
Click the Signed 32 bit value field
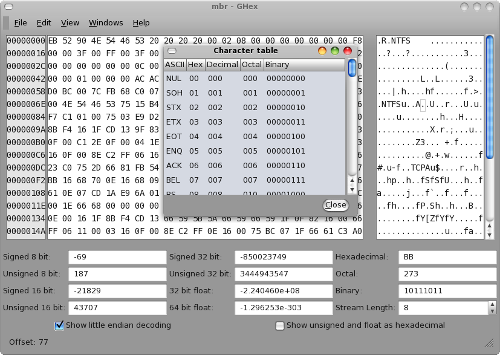[284, 257]
